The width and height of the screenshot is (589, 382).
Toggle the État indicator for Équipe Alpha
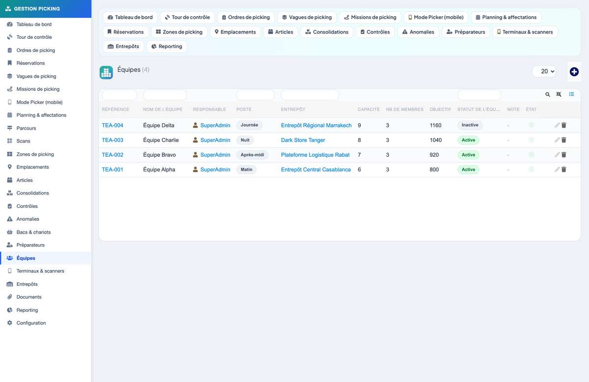[x=531, y=169]
